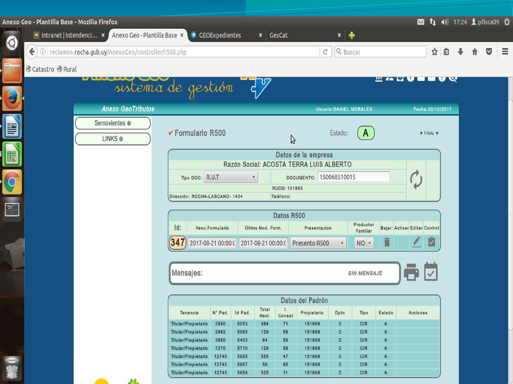Click the SIN MENSAJE text
This screenshot has height=384, width=513.
tap(365, 273)
